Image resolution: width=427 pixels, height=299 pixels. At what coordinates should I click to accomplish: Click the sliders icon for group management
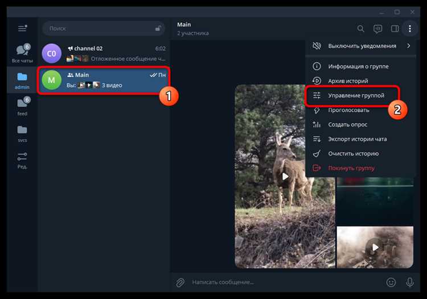click(317, 95)
